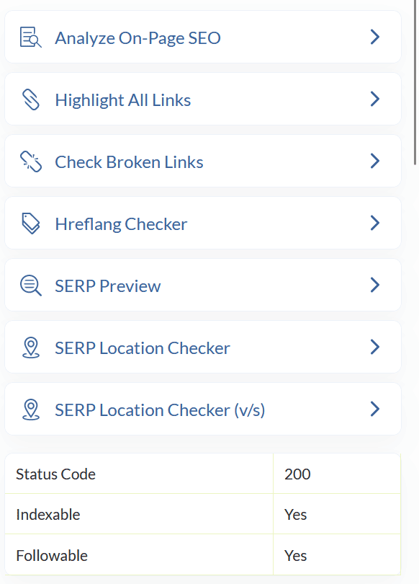This screenshot has width=419, height=584.
Task: Click the map pin icon for SERP Location Checker (v/s)
Action: tap(30, 410)
